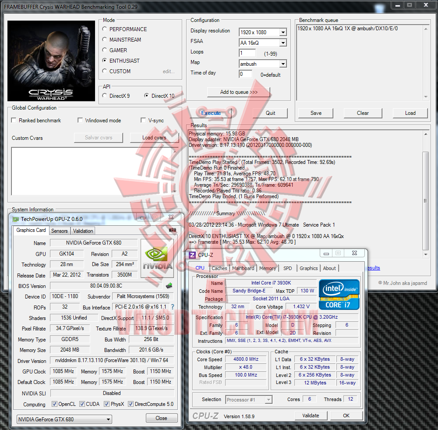Image resolution: width=438 pixels, height=430 pixels.
Task: Open the CPU tab in CPU-Z
Action: (200, 268)
